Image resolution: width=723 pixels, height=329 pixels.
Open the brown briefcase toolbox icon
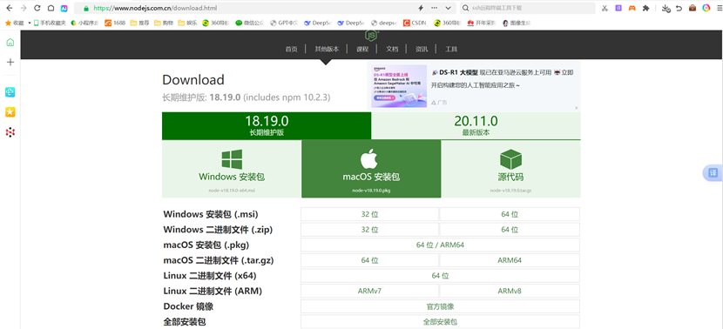pyautogui.click(x=693, y=8)
